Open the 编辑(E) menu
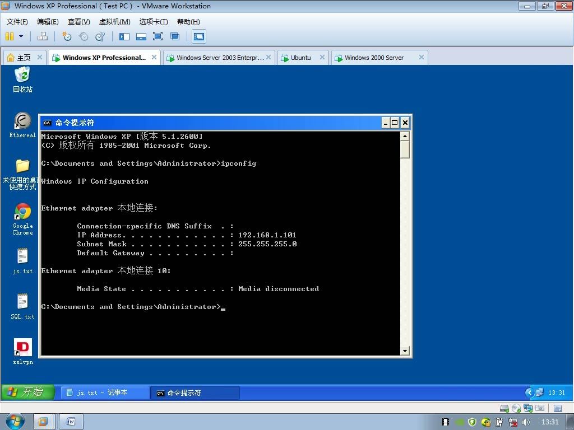 pyautogui.click(x=48, y=22)
